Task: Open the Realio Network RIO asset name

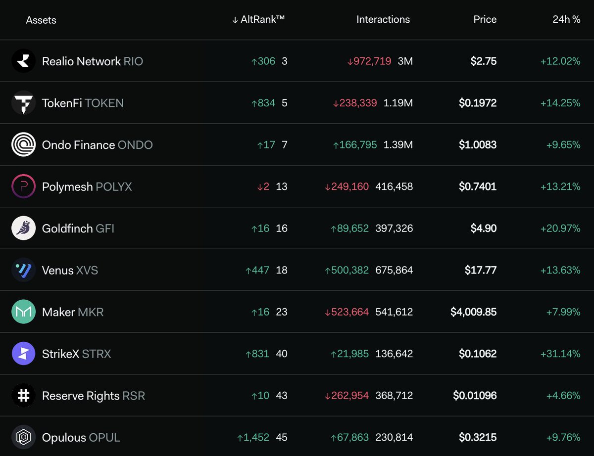Action: (x=93, y=61)
